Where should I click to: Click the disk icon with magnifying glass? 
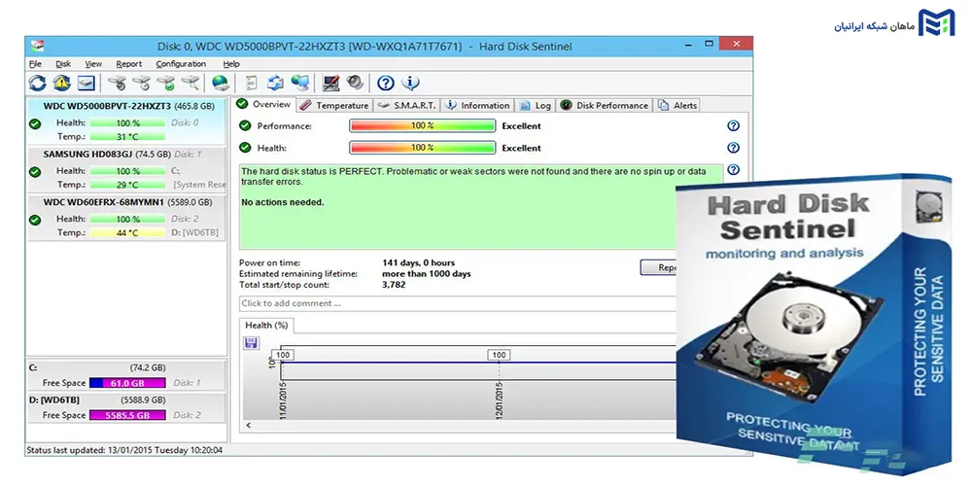tap(191, 83)
